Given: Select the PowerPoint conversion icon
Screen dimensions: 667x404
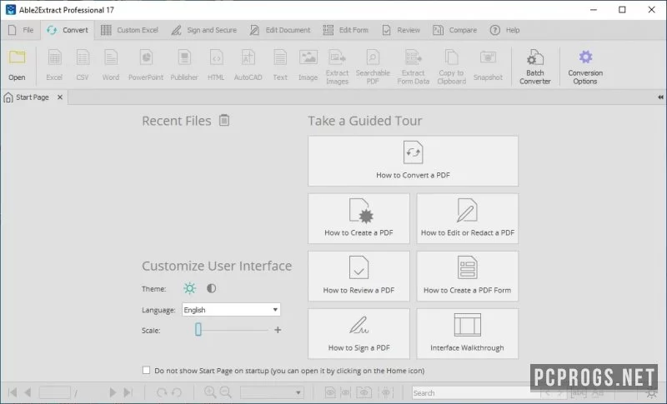Looking at the screenshot, I should coord(146,57).
